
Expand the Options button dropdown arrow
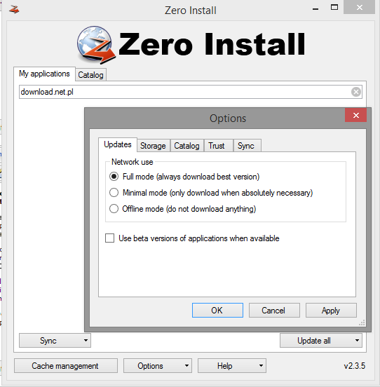(x=186, y=366)
